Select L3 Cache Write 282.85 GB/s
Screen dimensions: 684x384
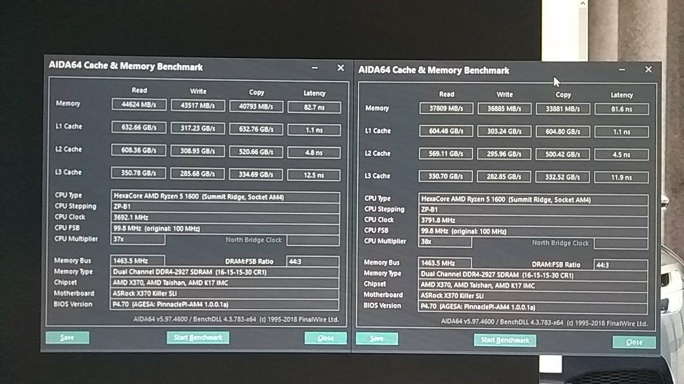tap(504, 177)
